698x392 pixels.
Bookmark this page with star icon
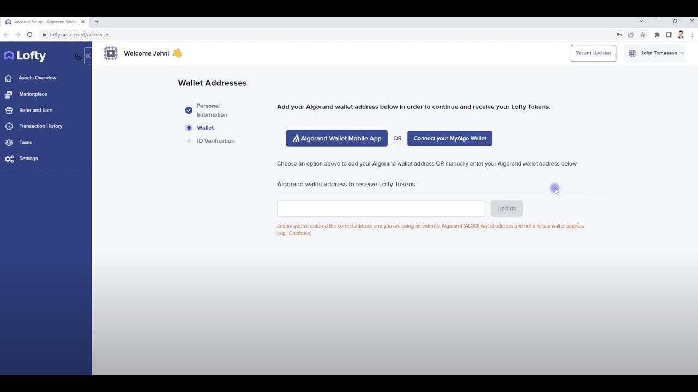(x=643, y=35)
